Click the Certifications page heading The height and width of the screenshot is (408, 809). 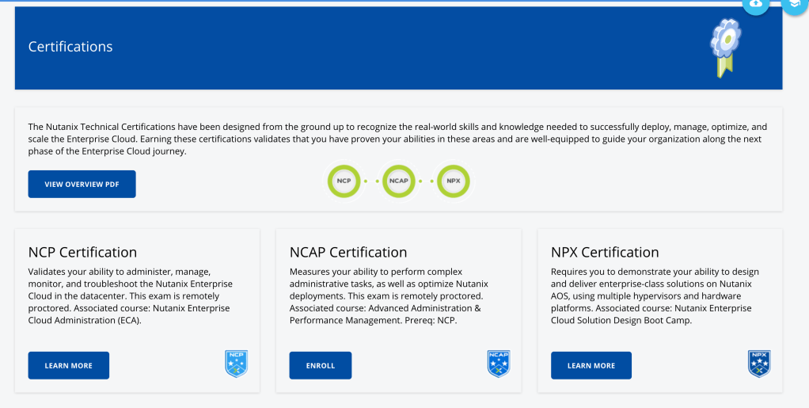coord(70,47)
